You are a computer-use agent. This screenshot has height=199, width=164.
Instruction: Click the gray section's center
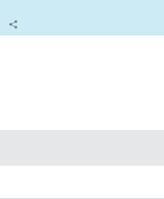coord(82,148)
